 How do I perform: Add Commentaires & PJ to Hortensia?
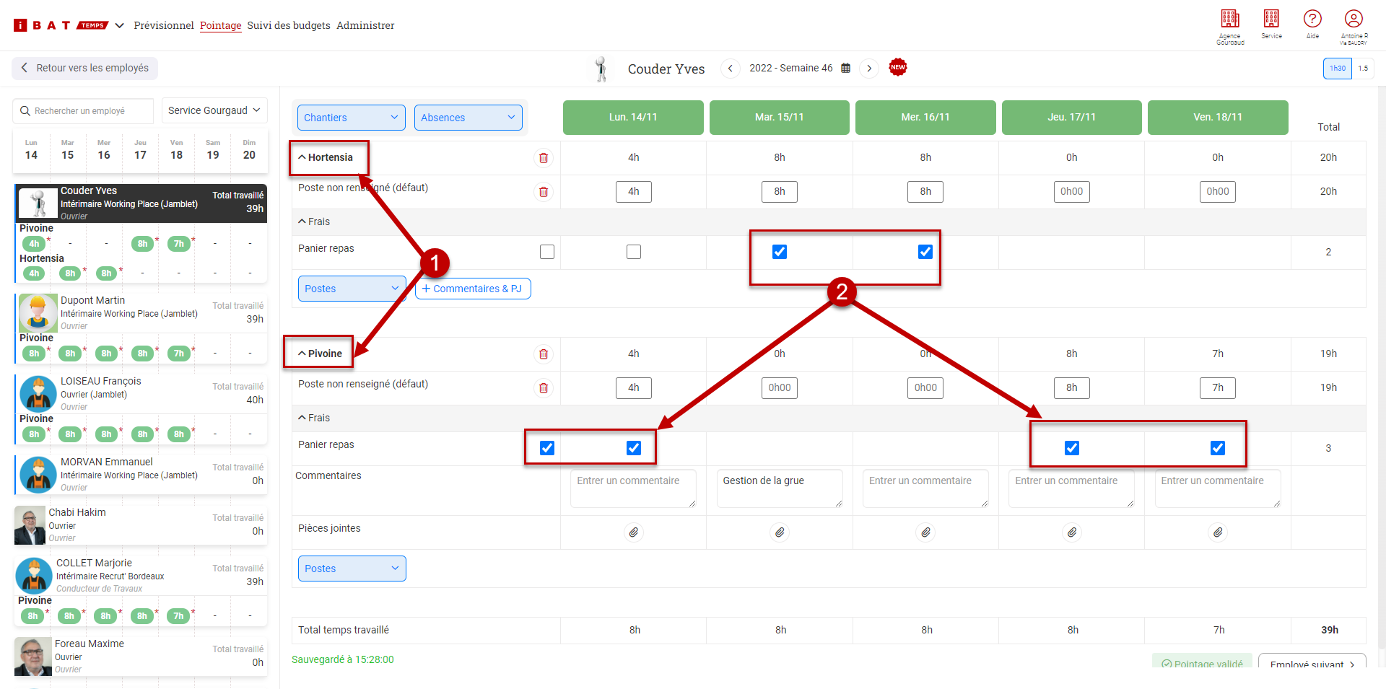pos(472,289)
